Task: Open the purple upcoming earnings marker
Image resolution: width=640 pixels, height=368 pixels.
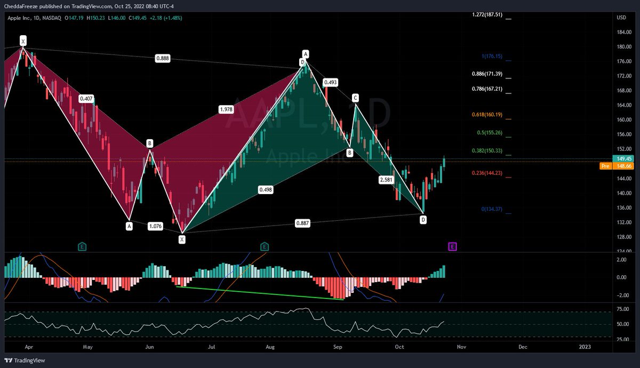Action: 453,246
